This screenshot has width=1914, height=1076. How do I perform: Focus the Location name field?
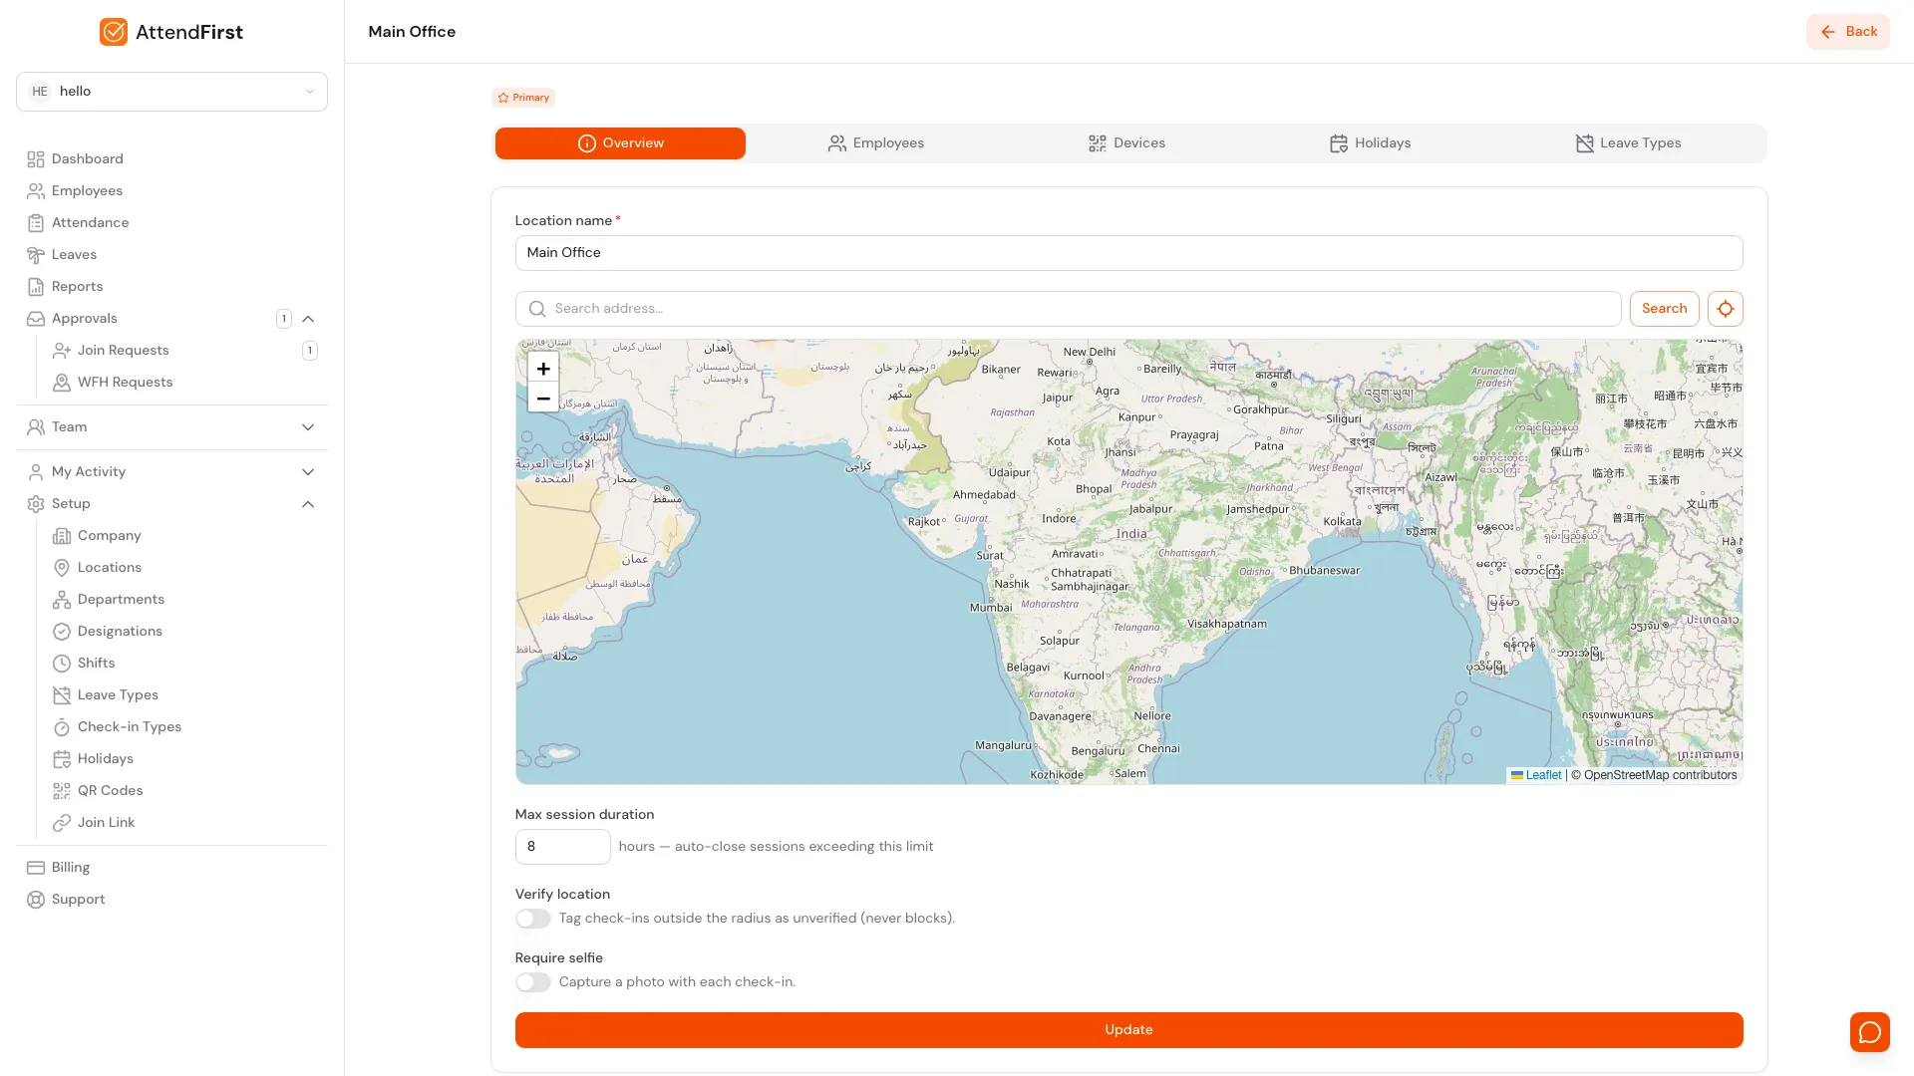tap(1128, 253)
